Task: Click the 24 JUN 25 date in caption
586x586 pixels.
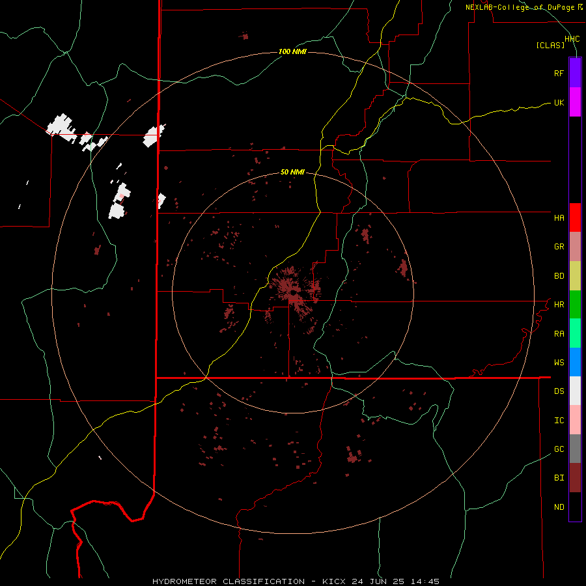Action: coord(378,581)
